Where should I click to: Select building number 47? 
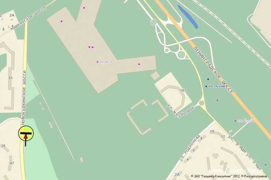pos(12,163)
